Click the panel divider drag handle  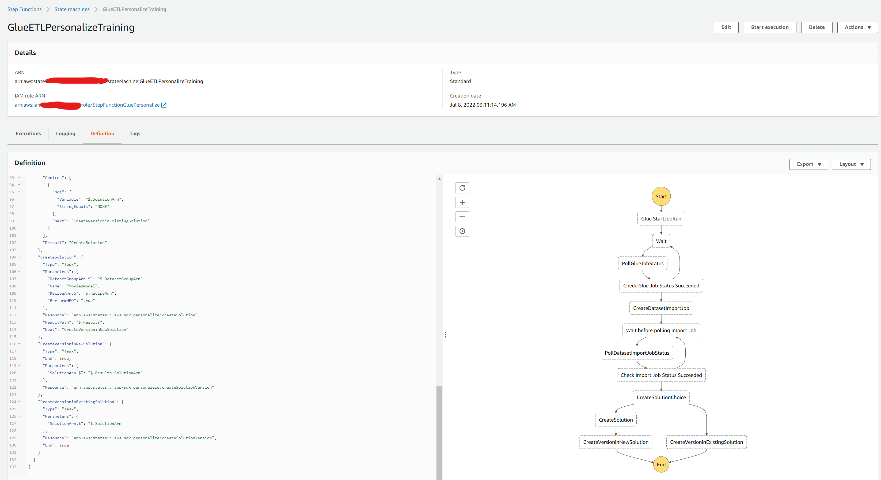click(x=445, y=335)
